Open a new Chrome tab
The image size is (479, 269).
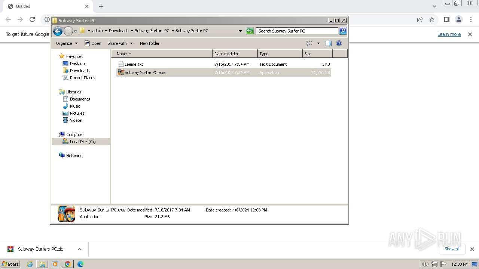(101, 6)
